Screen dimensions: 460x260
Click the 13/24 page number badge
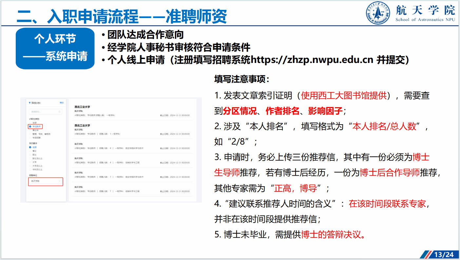444,254
